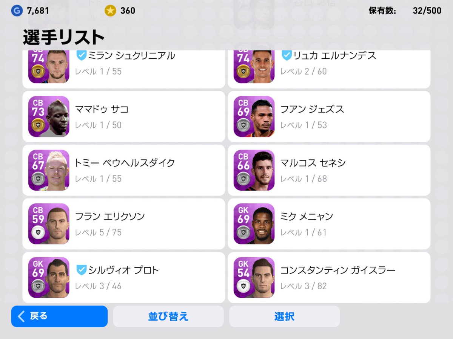Select the ママドゥ サコ name text
The width and height of the screenshot is (453, 339).
click(x=102, y=109)
